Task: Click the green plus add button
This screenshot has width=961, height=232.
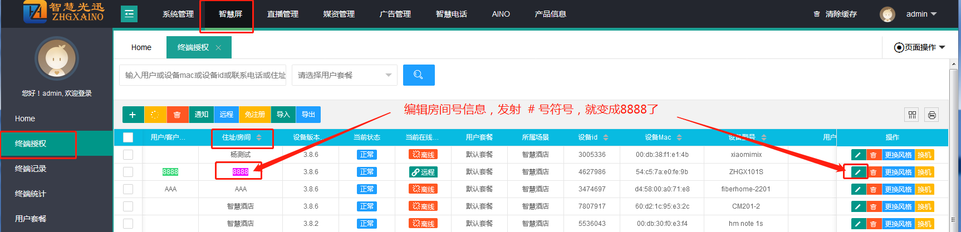Action: (x=133, y=115)
